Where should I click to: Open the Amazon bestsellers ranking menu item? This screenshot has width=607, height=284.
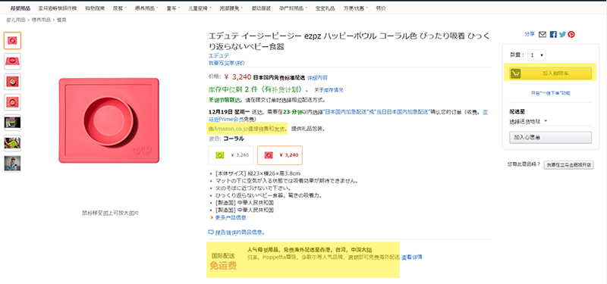tap(58, 8)
